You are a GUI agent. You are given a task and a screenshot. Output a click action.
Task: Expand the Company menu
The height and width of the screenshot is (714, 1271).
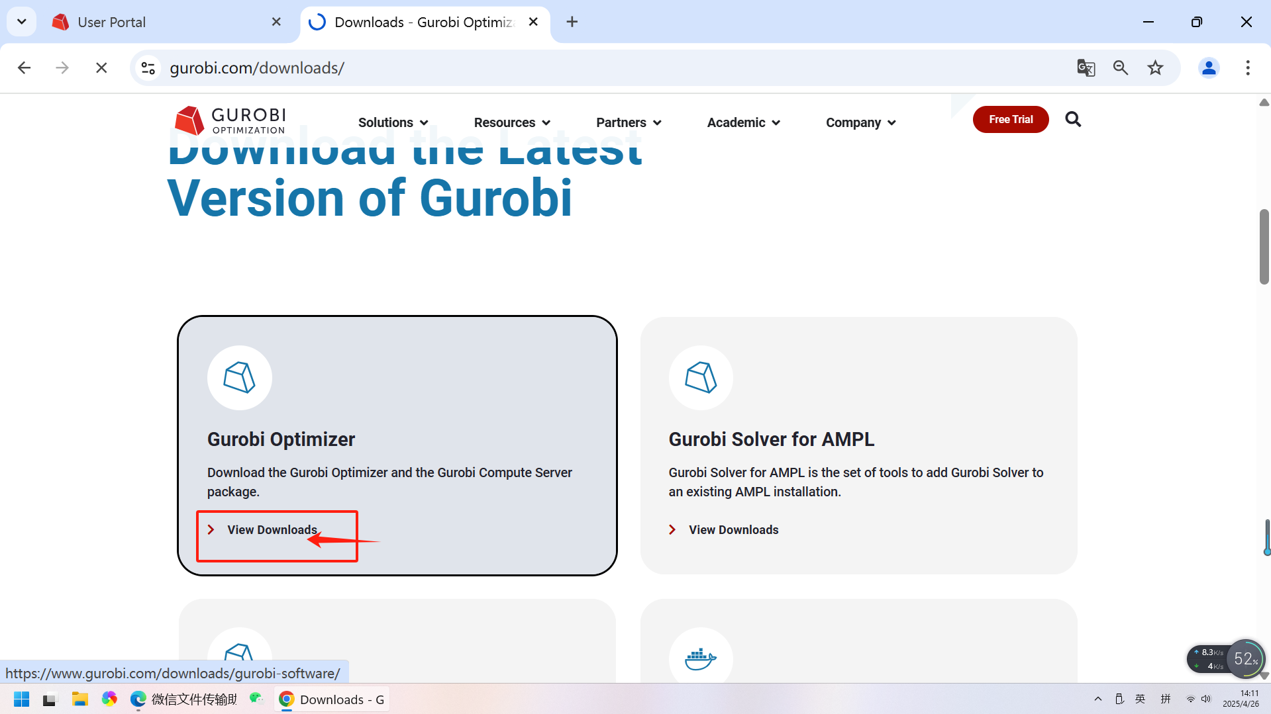click(861, 122)
